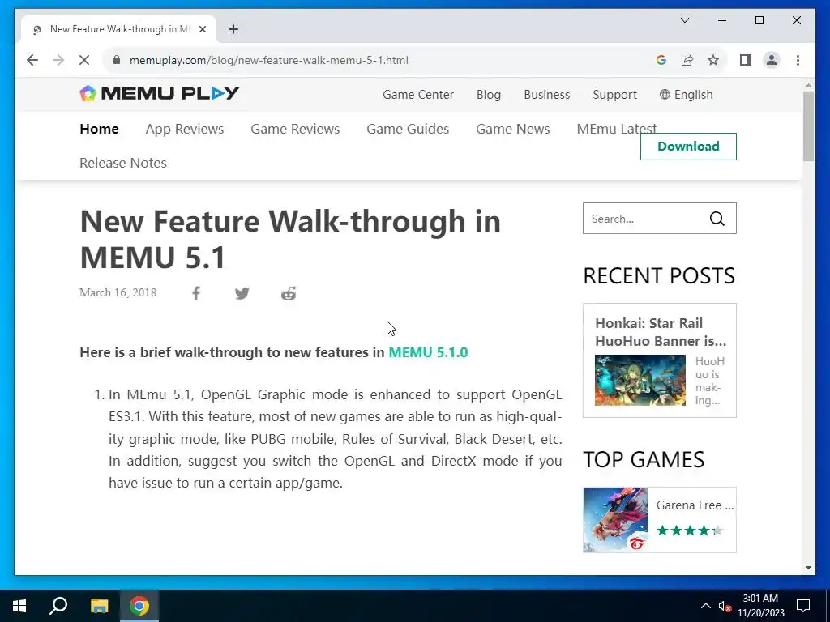The height and width of the screenshot is (622, 830).
Task: Open File Explorer from taskbar
Action: [99, 606]
